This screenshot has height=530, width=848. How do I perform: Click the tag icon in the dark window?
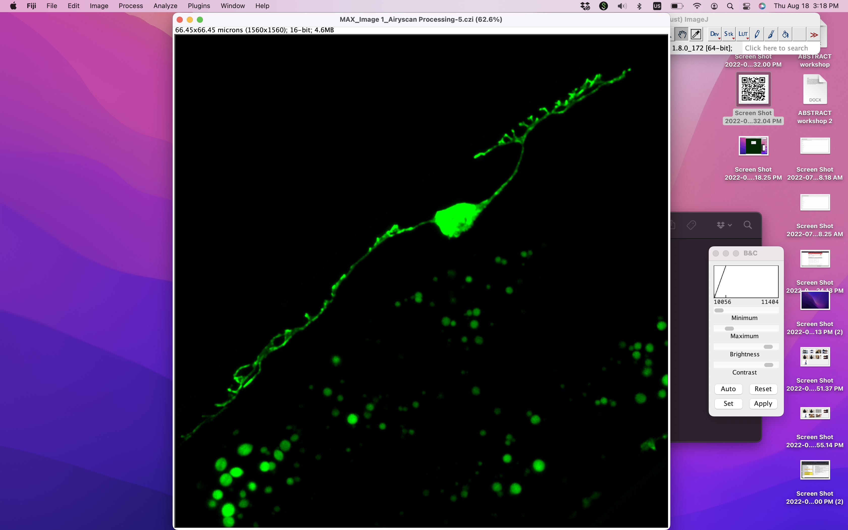click(691, 225)
